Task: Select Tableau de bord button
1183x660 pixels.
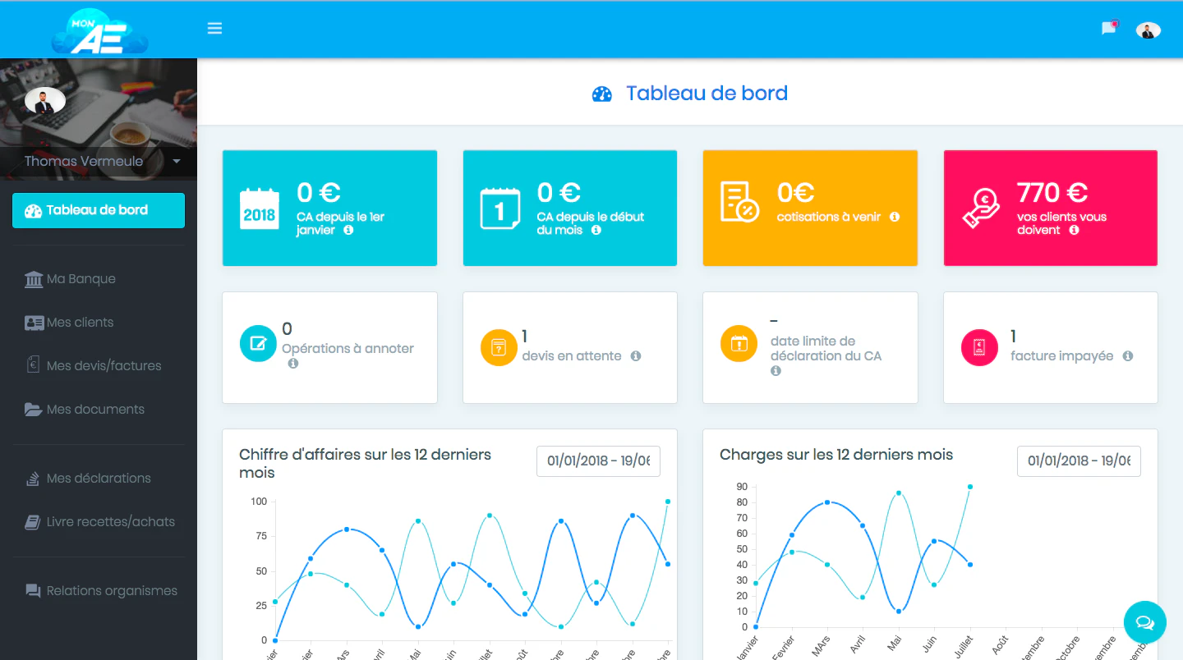Action: [x=99, y=210]
